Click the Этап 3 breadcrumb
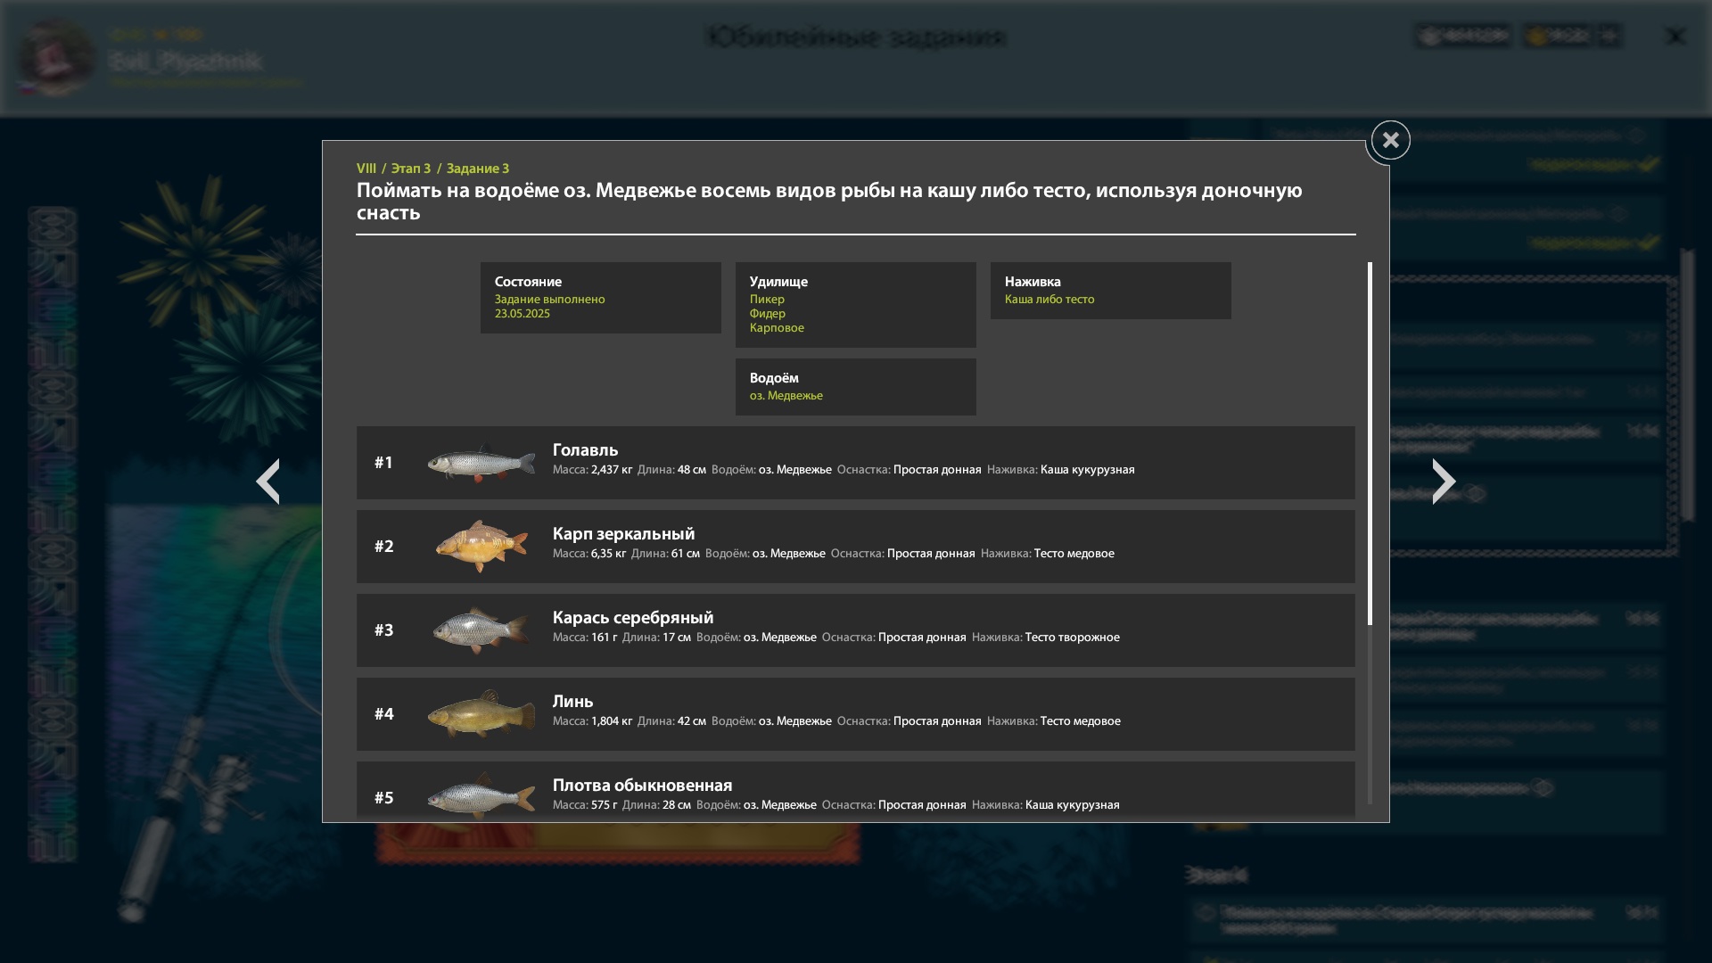 tap(411, 169)
